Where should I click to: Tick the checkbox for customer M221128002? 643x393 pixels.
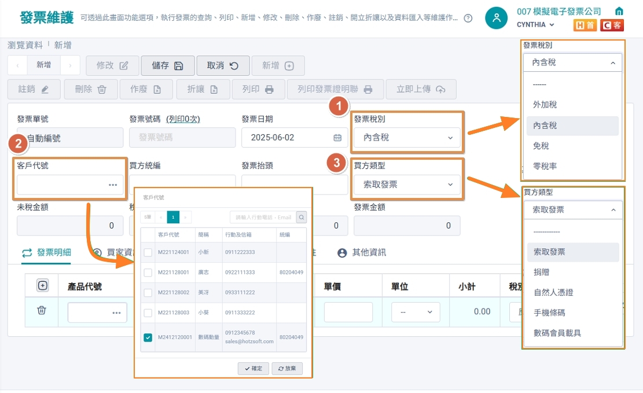[x=148, y=292]
